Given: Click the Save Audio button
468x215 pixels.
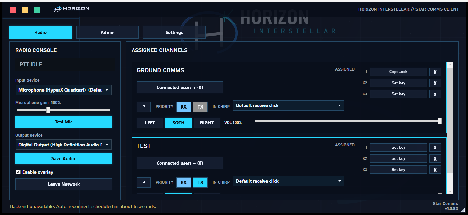Looking at the screenshot, I should coord(64,158).
